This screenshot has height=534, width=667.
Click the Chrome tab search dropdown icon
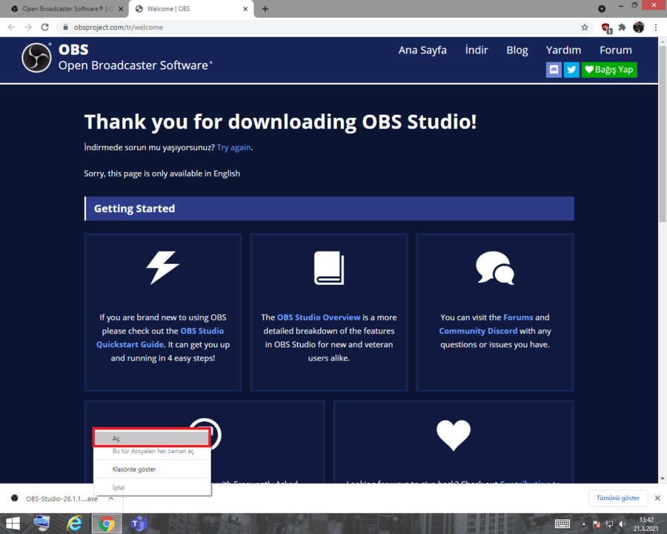pos(602,8)
